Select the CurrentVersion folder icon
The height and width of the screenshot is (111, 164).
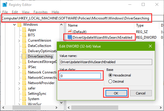(24, 40)
